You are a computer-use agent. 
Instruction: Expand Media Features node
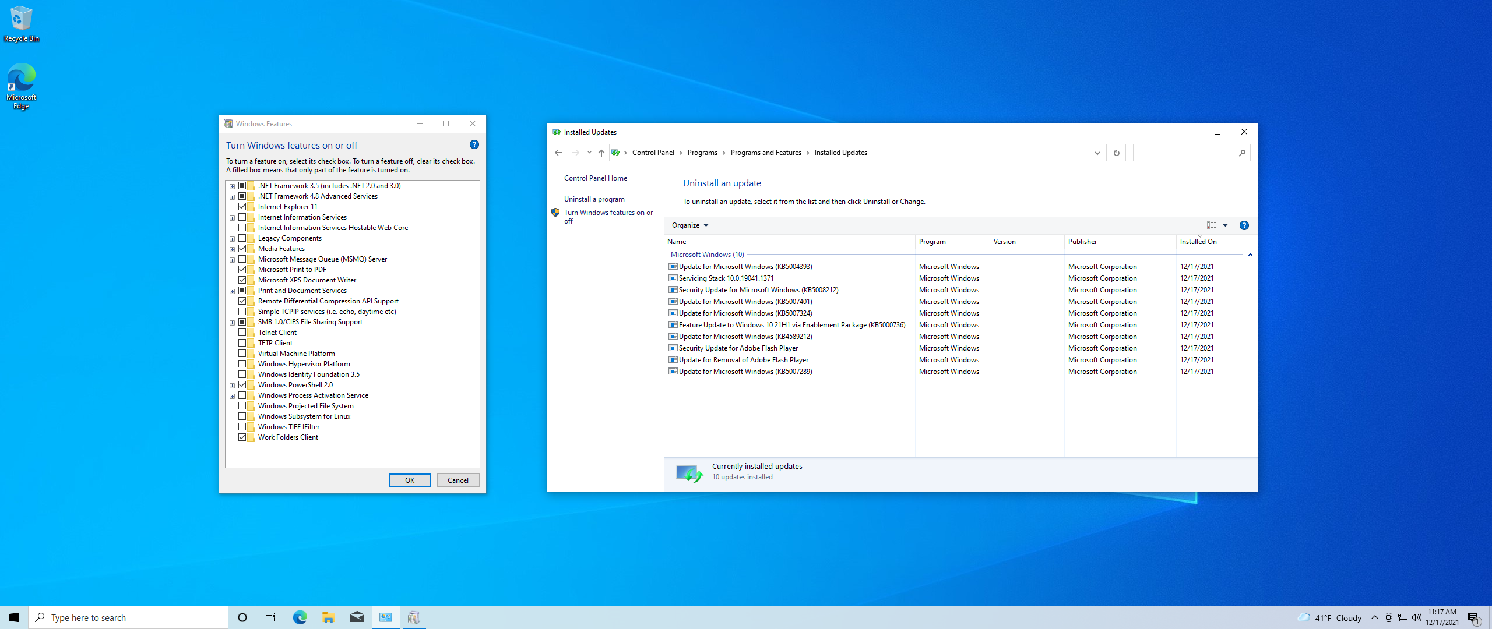coord(232,249)
